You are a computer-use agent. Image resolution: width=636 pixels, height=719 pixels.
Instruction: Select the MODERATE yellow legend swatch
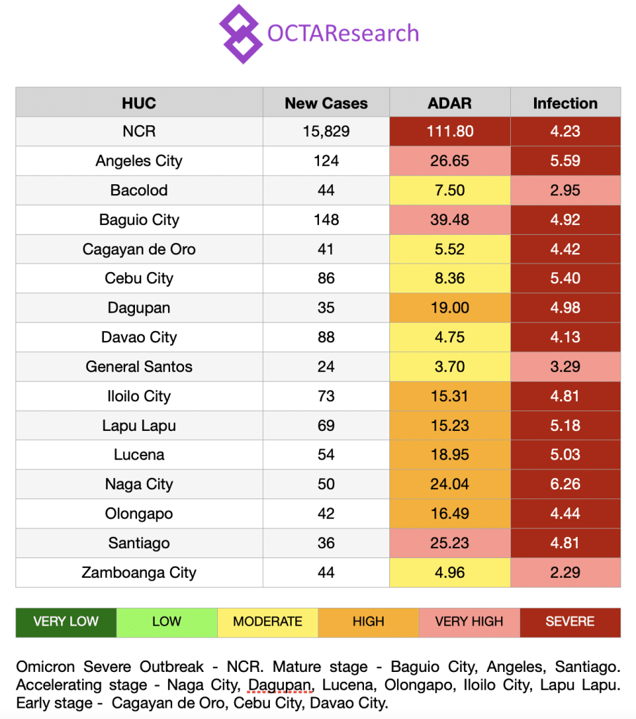point(268,622)
